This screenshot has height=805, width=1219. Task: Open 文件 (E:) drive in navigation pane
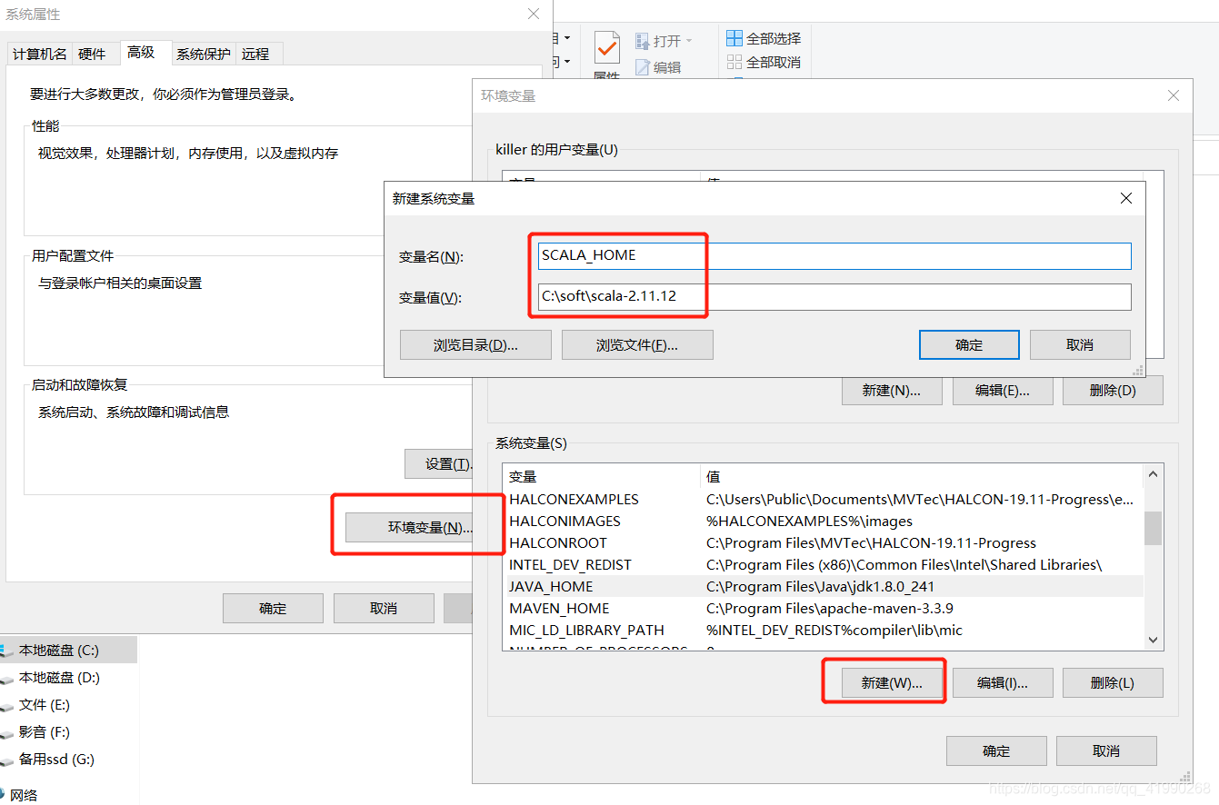pyautogui.click(x=45, y=705)
